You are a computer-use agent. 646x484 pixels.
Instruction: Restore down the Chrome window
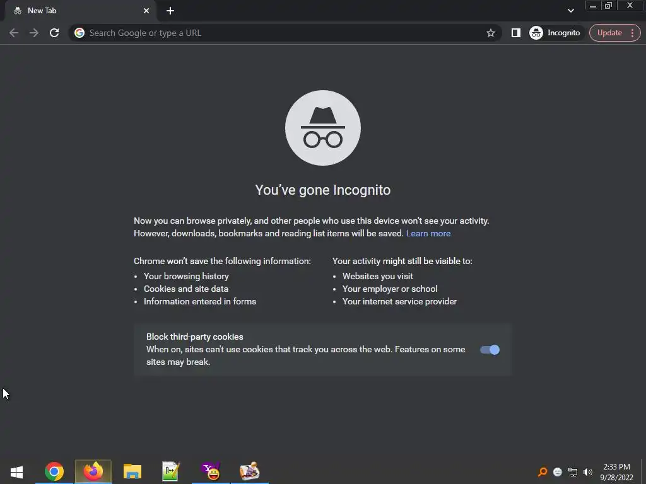point(609,6)
